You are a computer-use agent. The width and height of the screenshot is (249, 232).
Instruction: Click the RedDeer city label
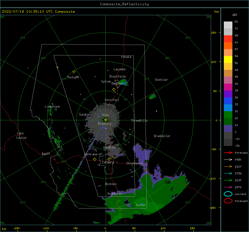point(117,84)
